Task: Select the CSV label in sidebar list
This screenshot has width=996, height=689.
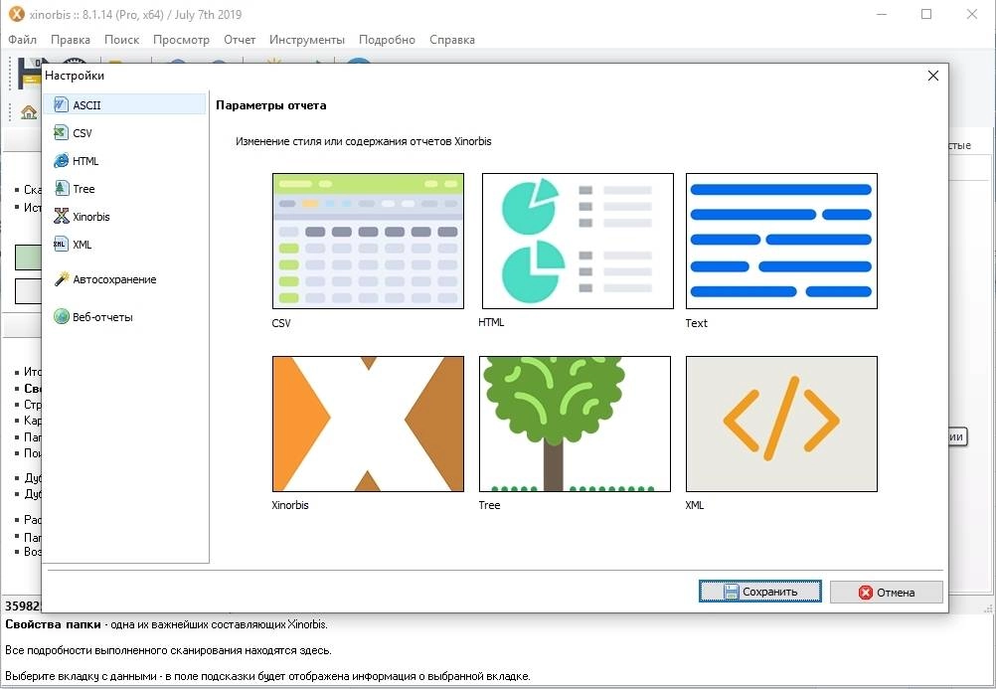Action: click(82, 133)
